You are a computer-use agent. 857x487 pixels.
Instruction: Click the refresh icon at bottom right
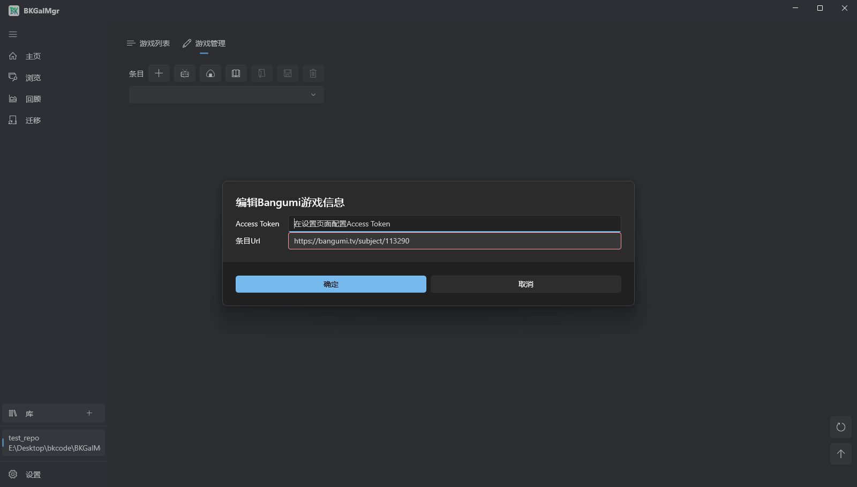coord(840,427)
